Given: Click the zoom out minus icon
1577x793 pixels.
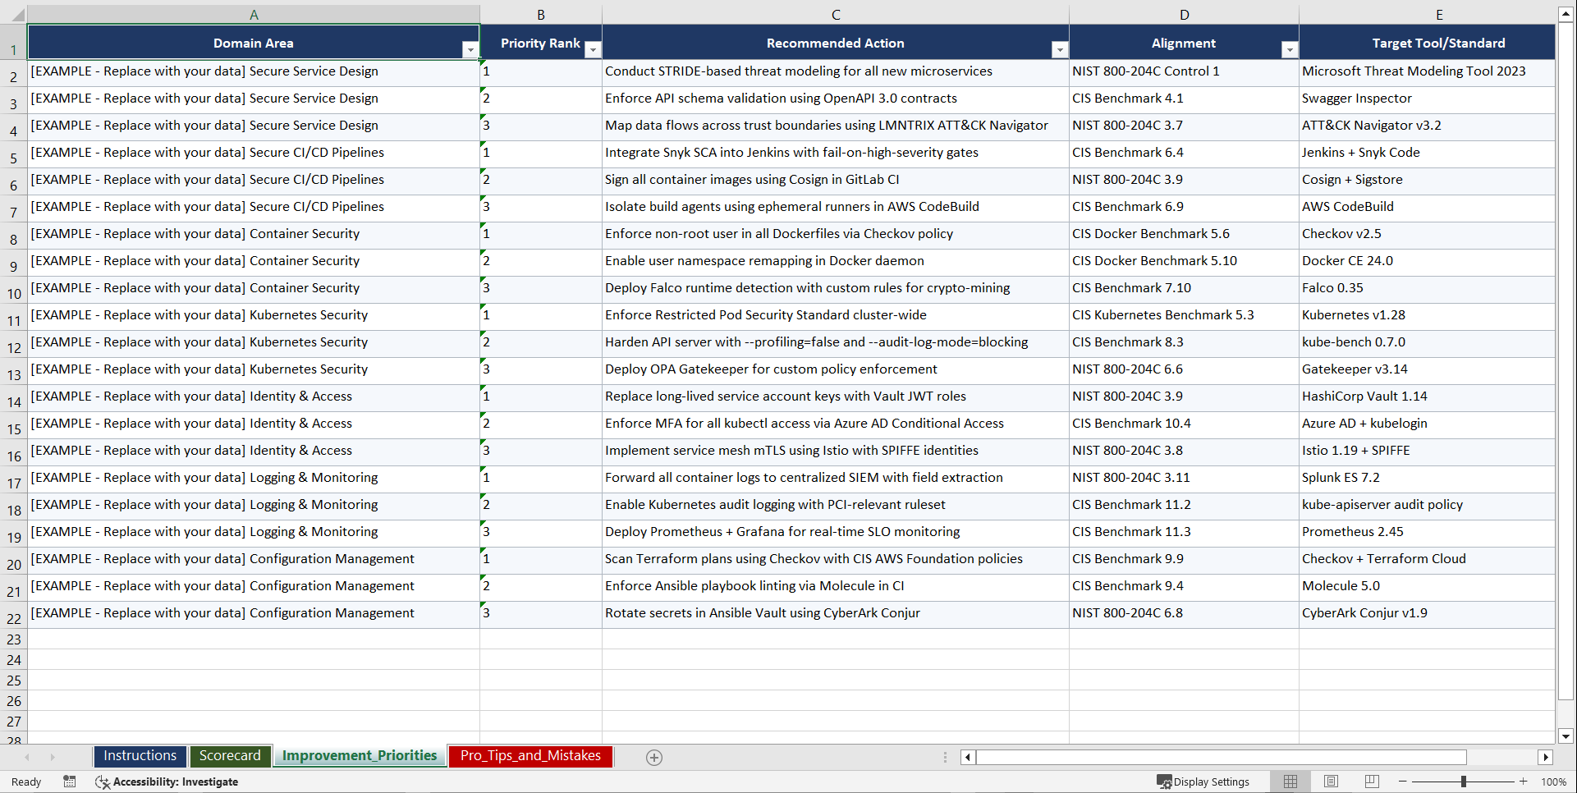Looking at the screenshot, I should click(1403, 782).
